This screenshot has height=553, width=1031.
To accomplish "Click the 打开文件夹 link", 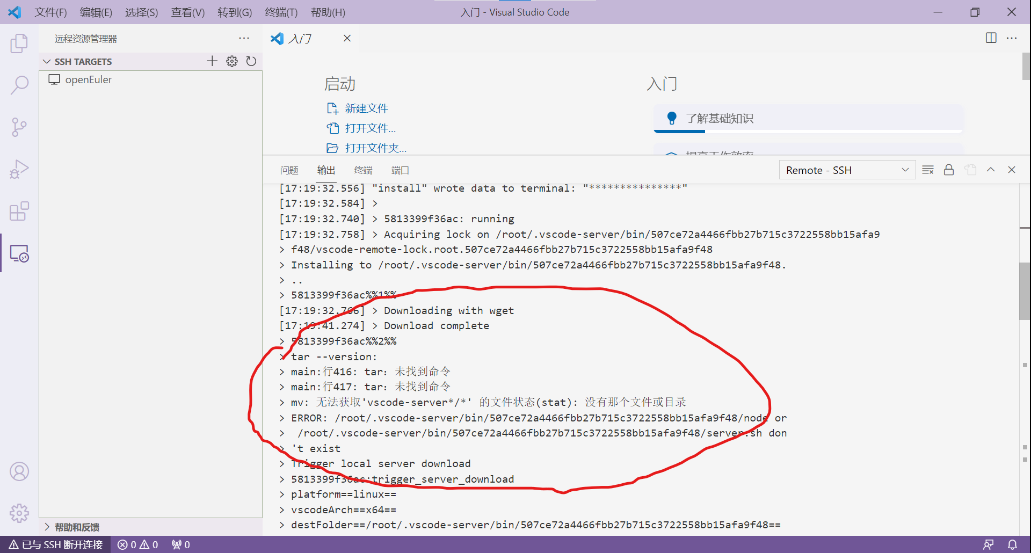I will [374, 148].
